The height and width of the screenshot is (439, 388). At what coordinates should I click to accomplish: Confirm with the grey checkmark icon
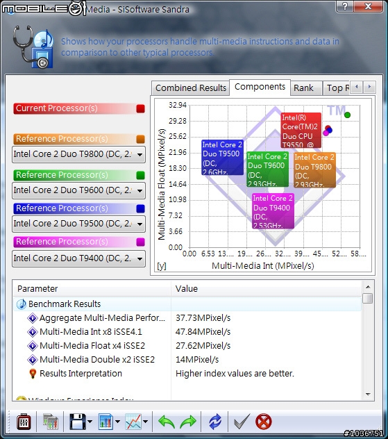(x=242, y=422)
